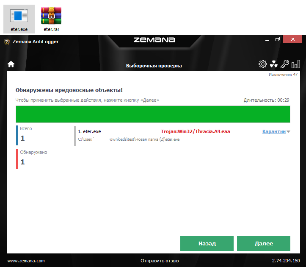Open the quarantine radiation icon
Image resolution: width=306 pixels, height=267 pixels.
pyautogui.click(x=273, y=64)
